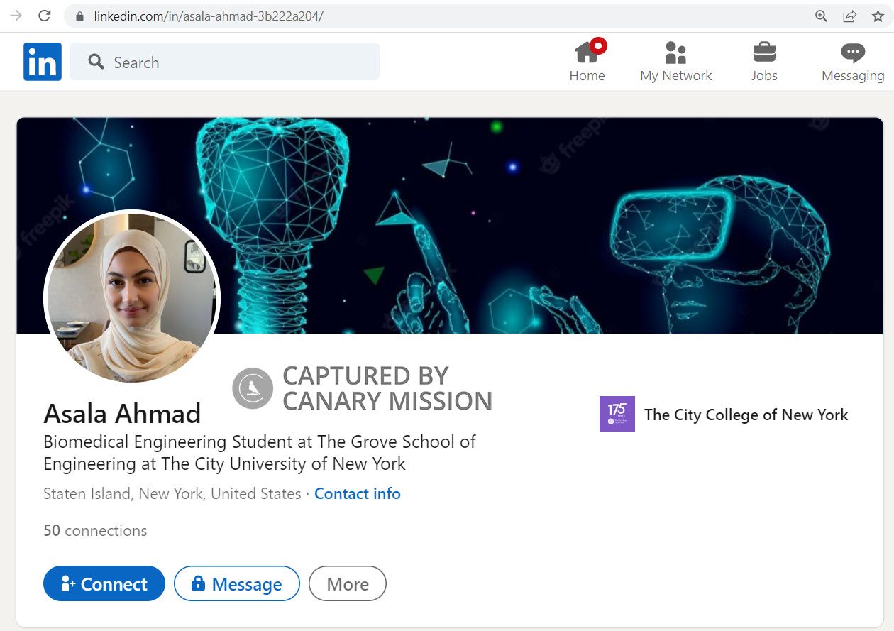
Task: View the 50 connections list
Action: point(94,530)
